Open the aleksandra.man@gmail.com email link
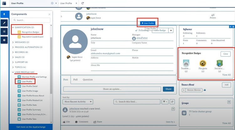235x130 pixels. pos(105,53)
